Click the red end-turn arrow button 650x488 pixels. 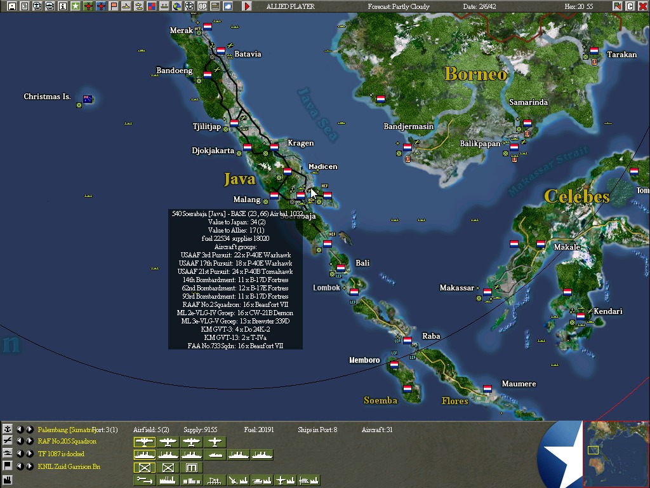[247, 6]
